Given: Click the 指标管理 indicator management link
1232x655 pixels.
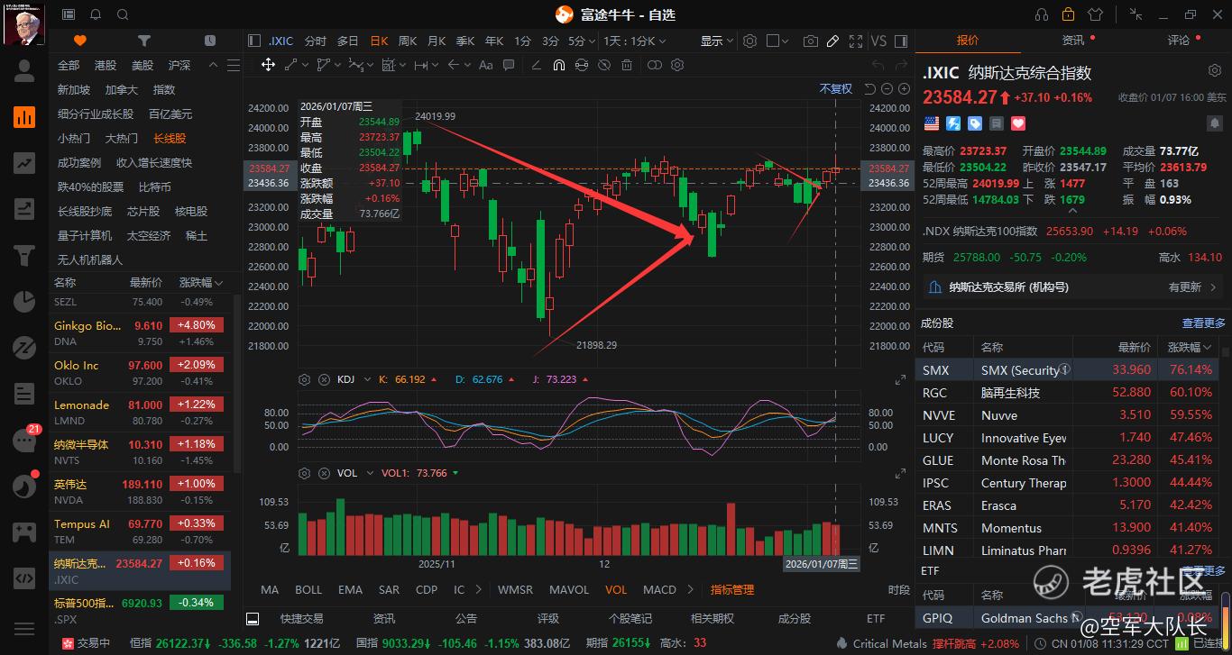Looking at the screenshot, I should click(732, 590).
